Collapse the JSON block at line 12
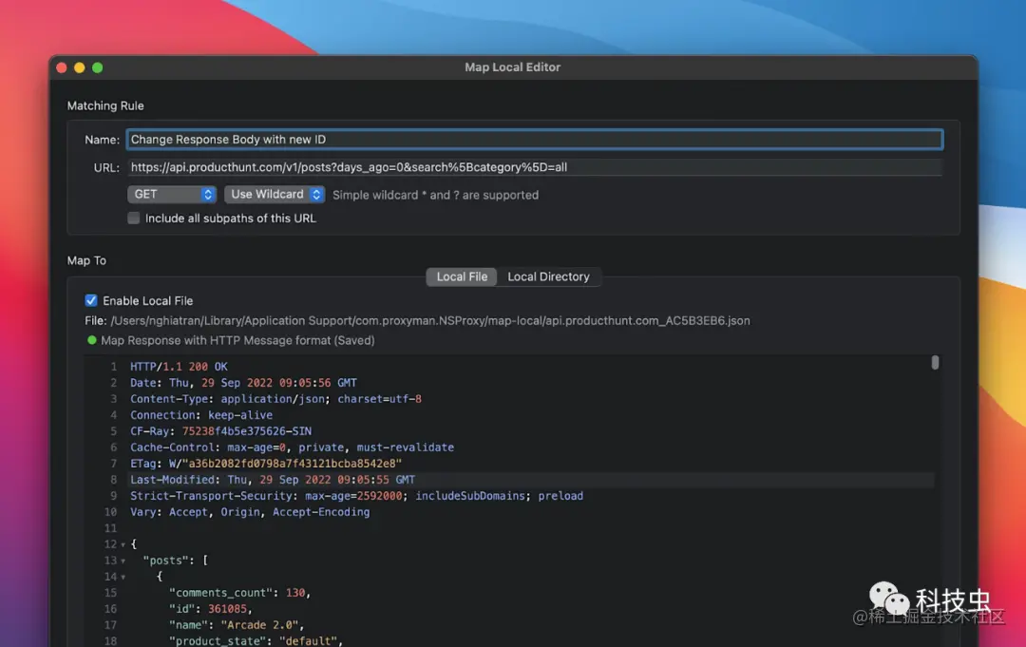The image size is (1026, 647). pos(123,545)
